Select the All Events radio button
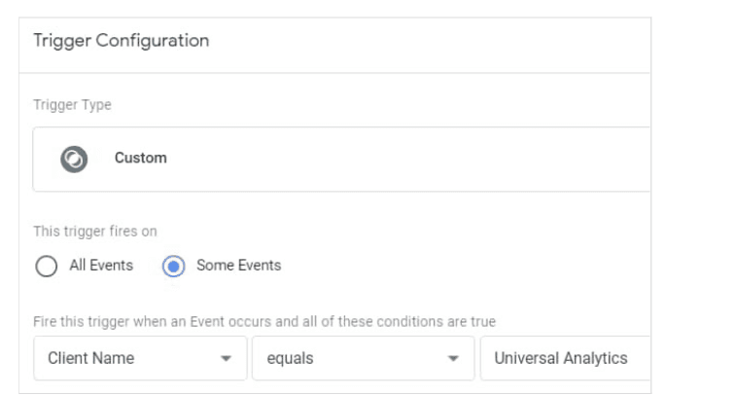This screenshot has width=735, height=395. coord(46,266)
